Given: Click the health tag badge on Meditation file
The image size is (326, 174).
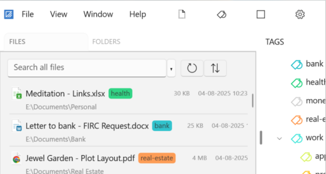Looking at the screenshot, I should click(120, 94).
